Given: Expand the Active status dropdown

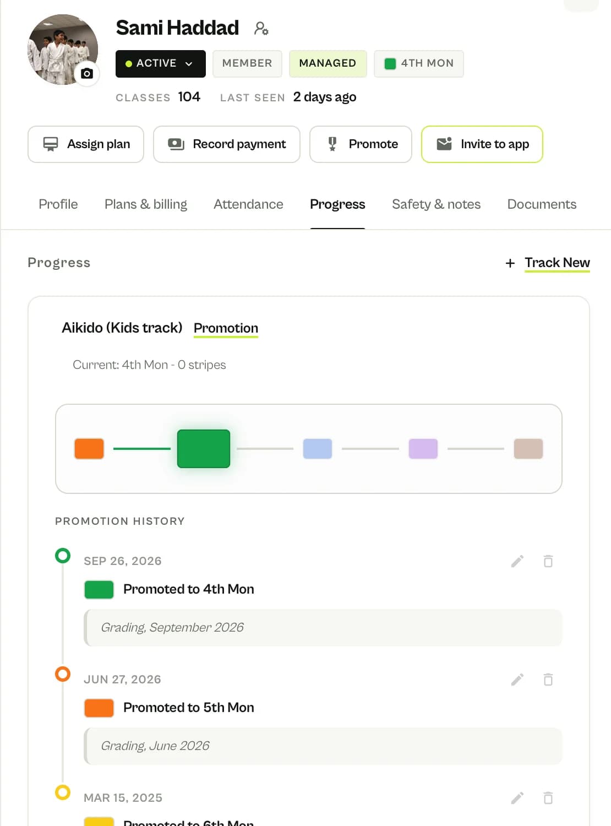Looking at the screenshot, I should (161, 64).
